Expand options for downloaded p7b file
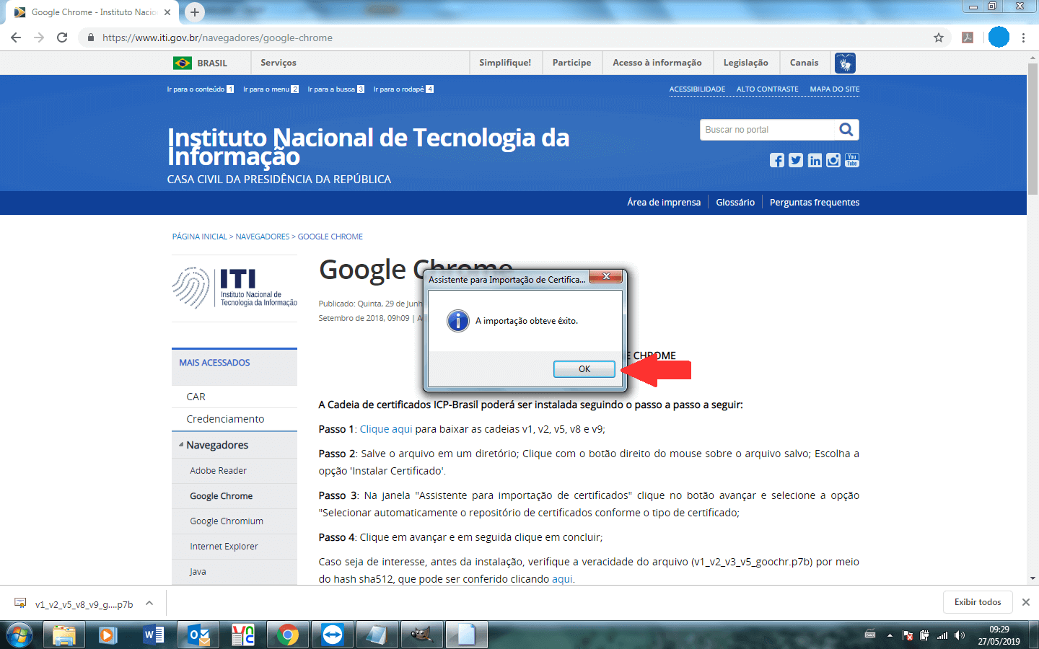Viewport: 1039px width, 649px height. (149, 603)
